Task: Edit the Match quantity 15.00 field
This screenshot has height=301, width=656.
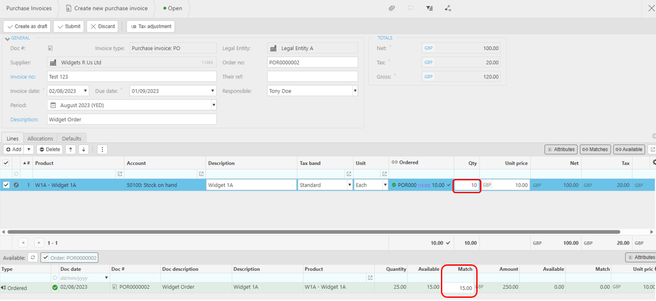Action: point(458,288)
